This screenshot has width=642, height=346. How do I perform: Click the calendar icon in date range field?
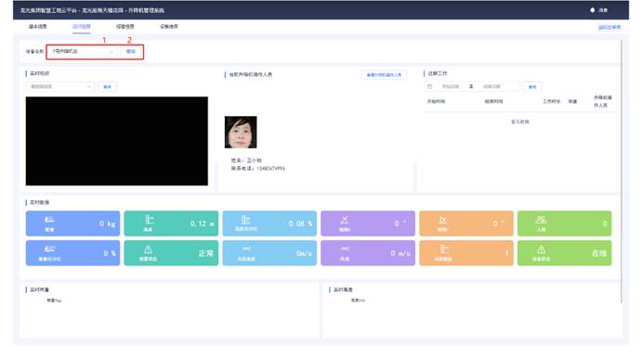429,86
